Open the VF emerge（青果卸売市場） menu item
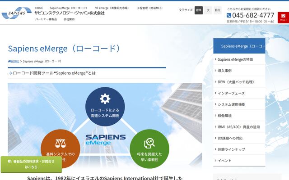The image size is (289, 180). tap(112, 8)
